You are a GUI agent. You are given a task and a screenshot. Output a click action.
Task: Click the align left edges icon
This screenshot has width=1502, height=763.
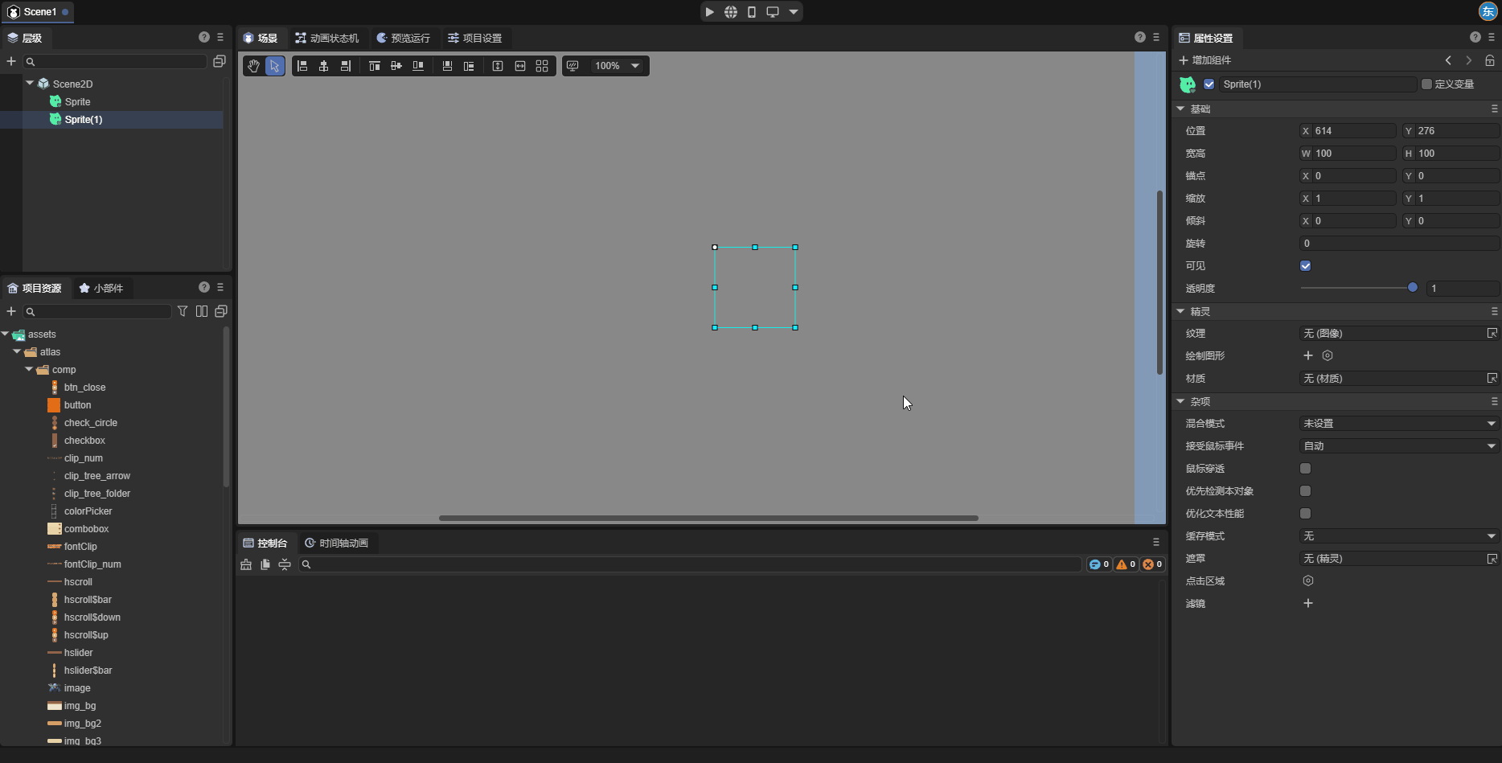(302, 66)
